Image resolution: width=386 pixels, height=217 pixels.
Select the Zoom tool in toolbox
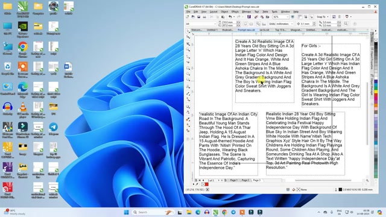[x=188, y=49]
